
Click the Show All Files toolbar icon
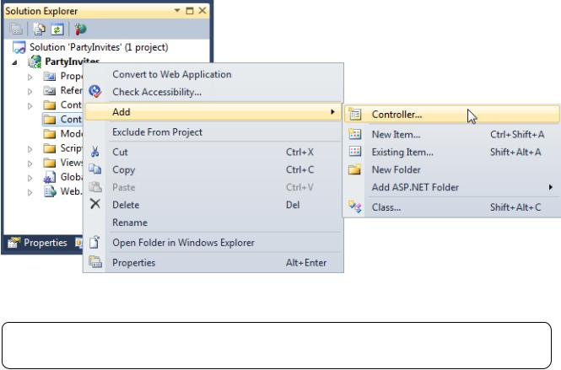pos(39,29)
